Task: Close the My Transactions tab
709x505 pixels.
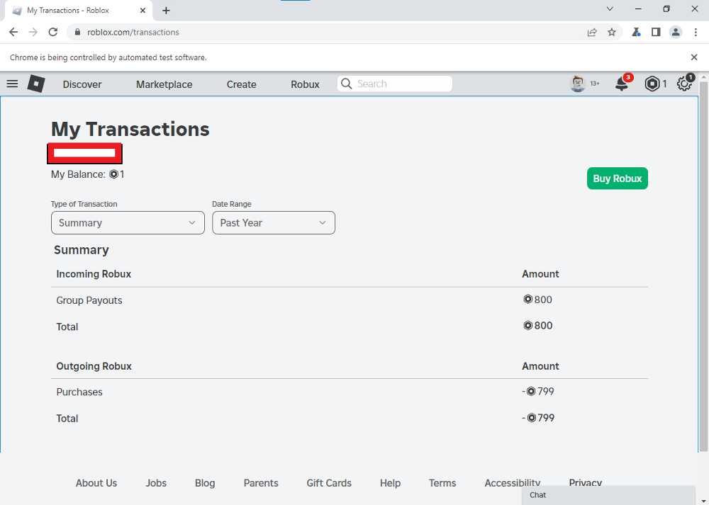Action: (143, 11)
